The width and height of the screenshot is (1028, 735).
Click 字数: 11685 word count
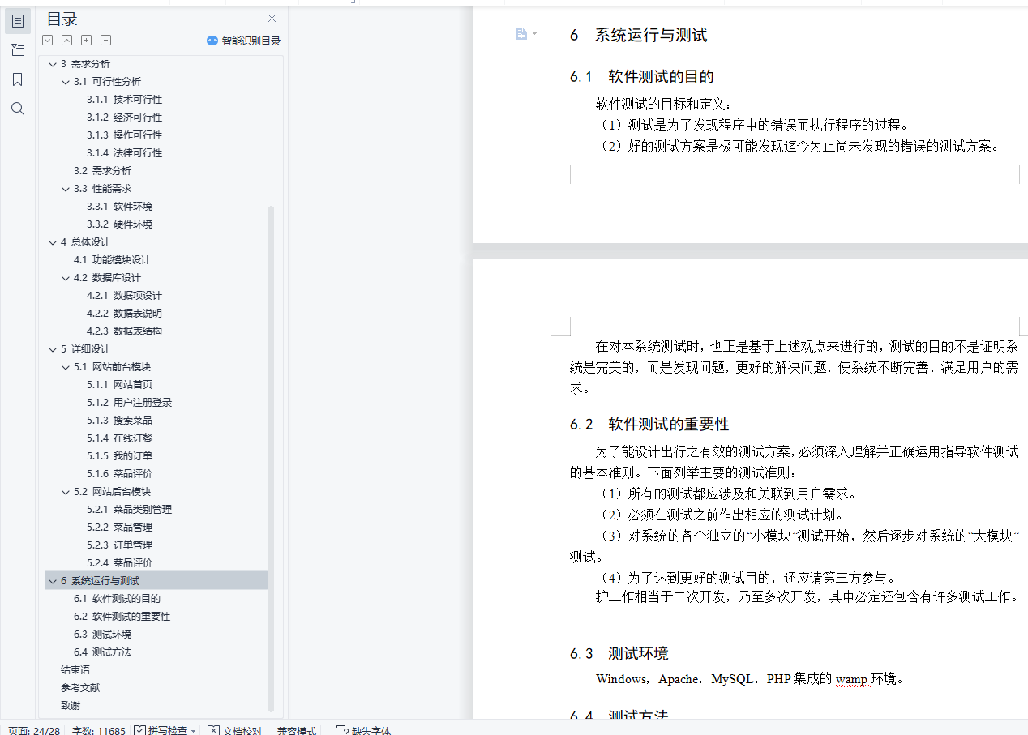(x=99, y=731)
